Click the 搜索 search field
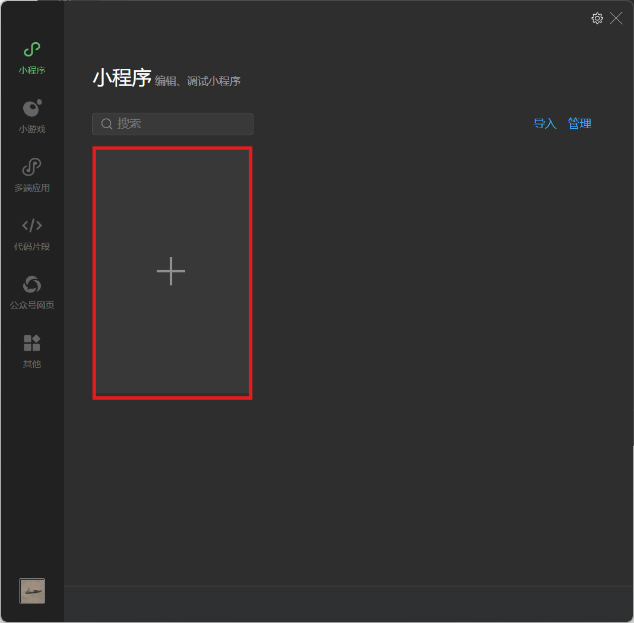The height and width of the screenshot is (623, 634). (173, 123)
